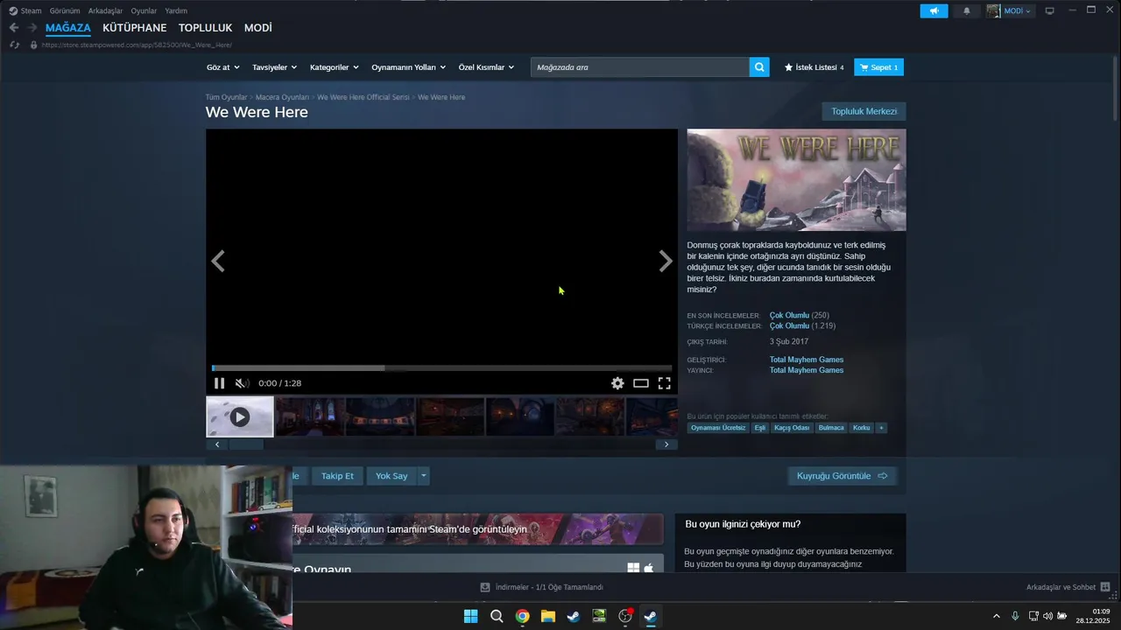This screenshot has width=1121, height=630.
Task: Switch to OBS Studio in taskbar
Action: pyautogui.click(x=625, y=616)
